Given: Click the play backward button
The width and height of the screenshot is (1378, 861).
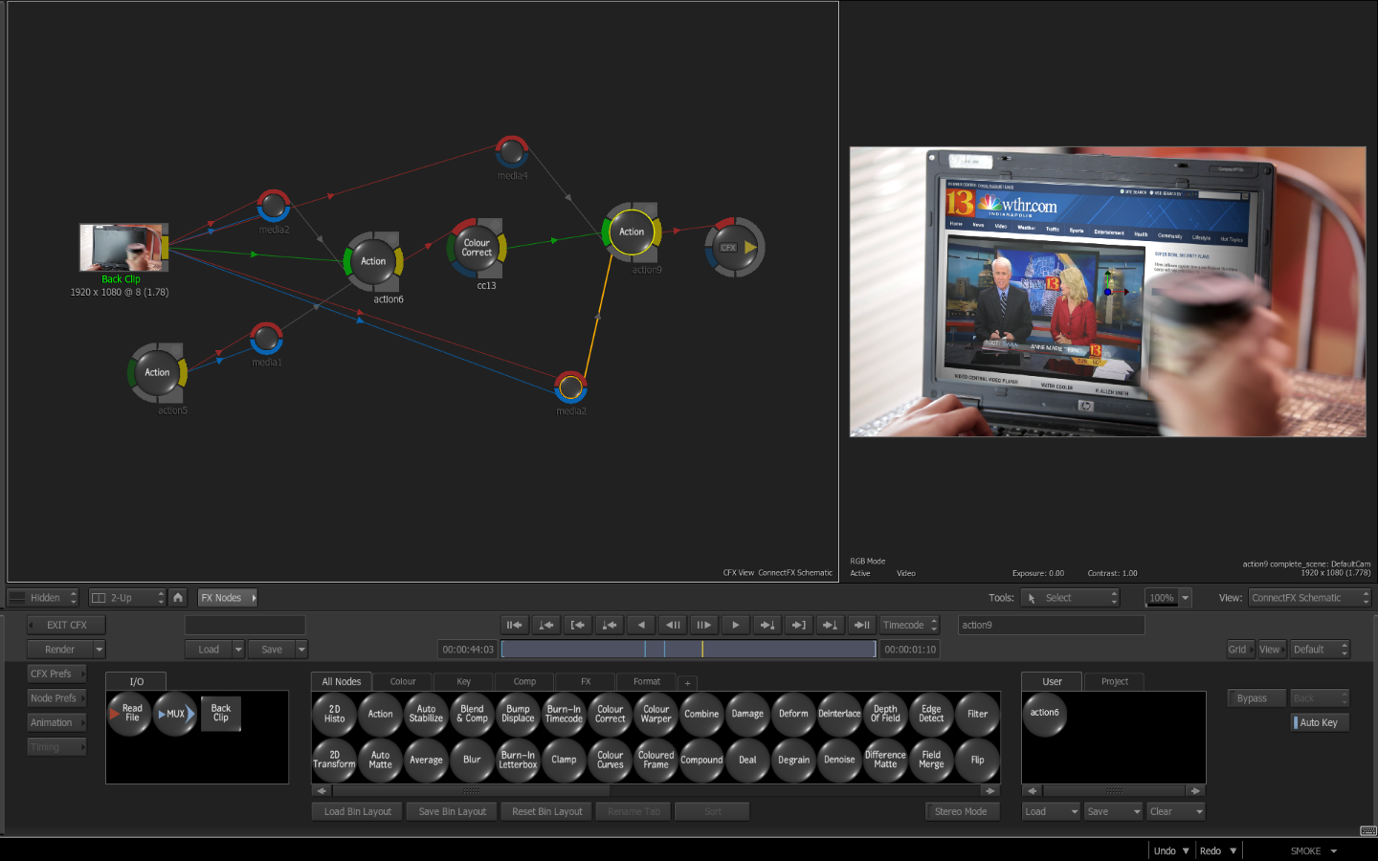Looking at the screenshot, I should (641, 626).
